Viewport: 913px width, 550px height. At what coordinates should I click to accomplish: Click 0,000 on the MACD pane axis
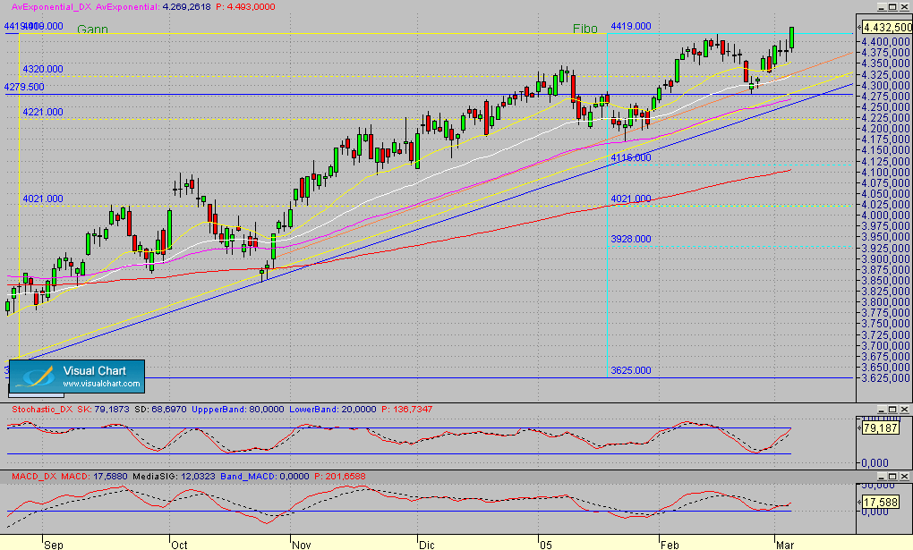875,512
